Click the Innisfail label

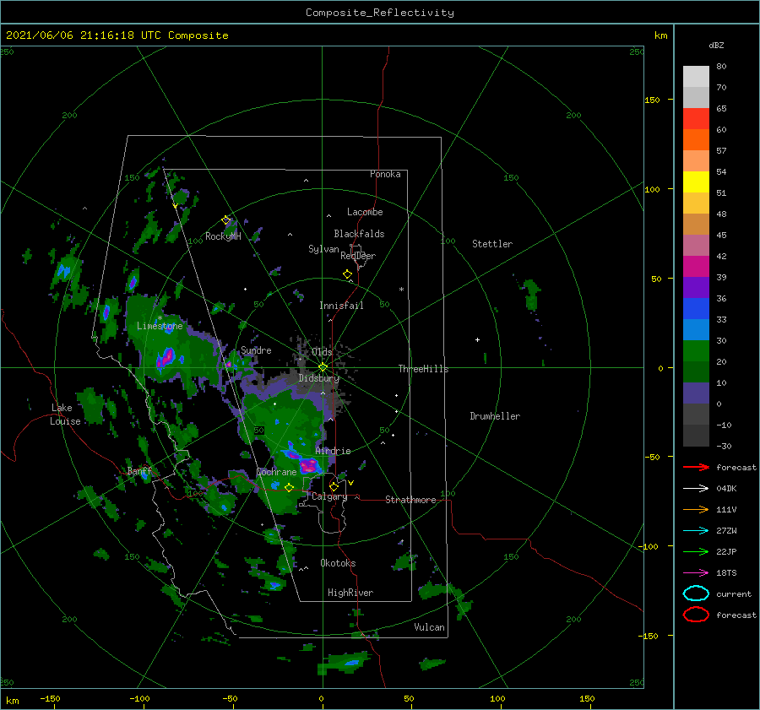(x=341, y=306)
